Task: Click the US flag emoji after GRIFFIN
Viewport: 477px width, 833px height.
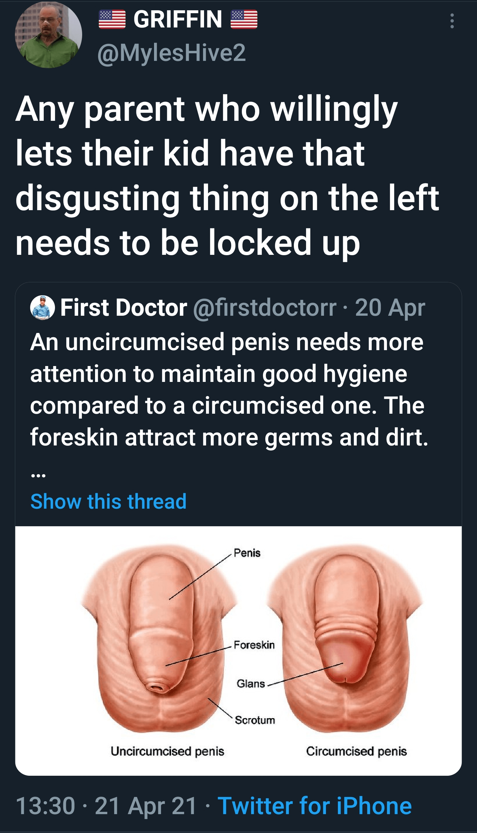Action: [244, 20]
